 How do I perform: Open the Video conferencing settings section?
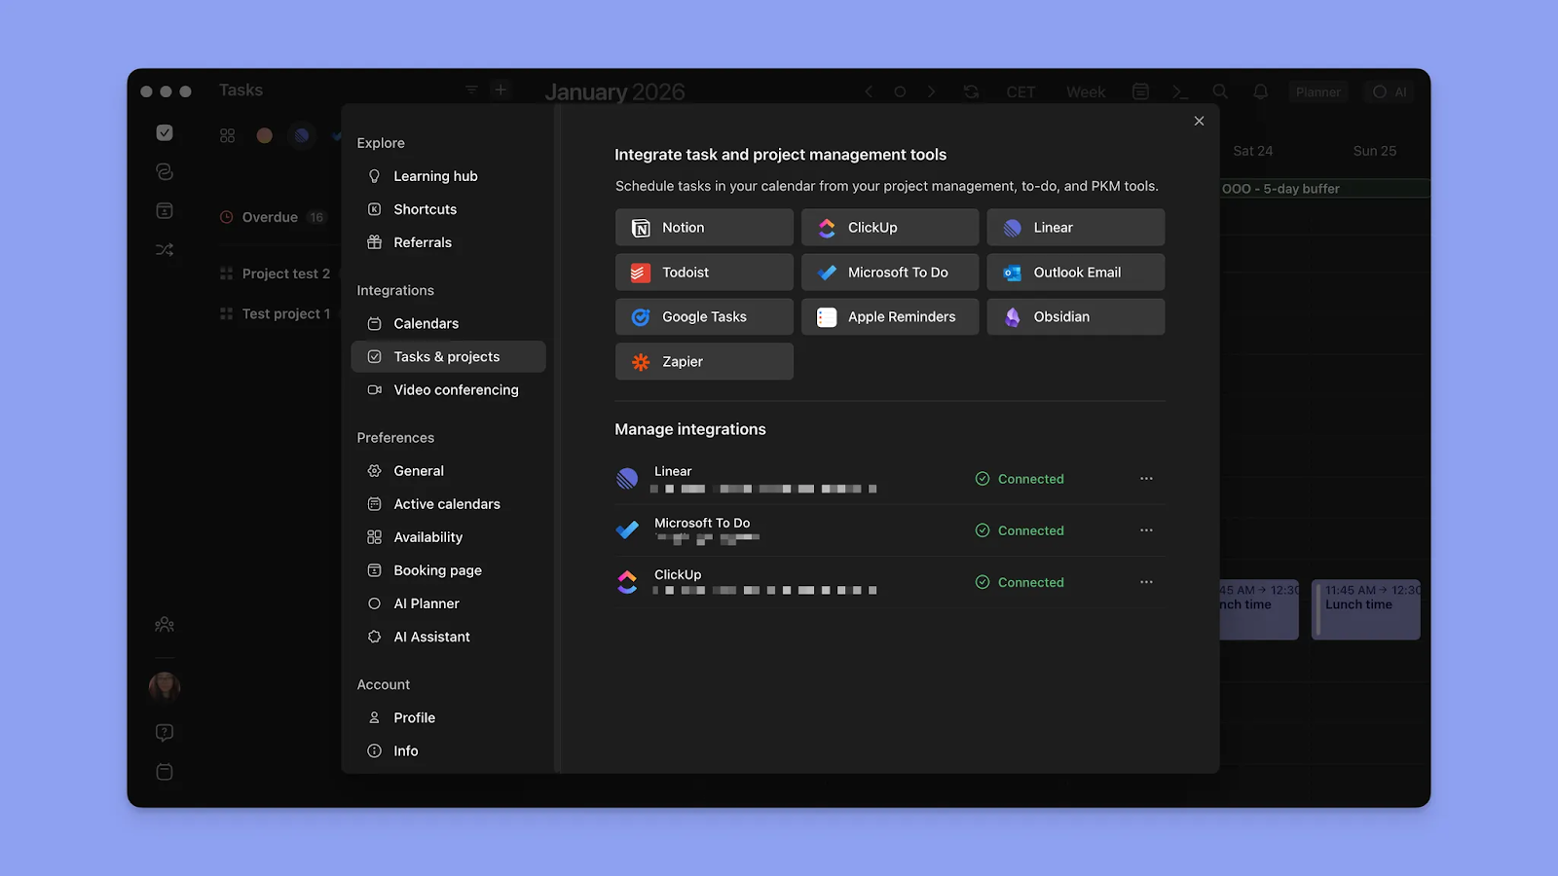click(x=455, y=389)
